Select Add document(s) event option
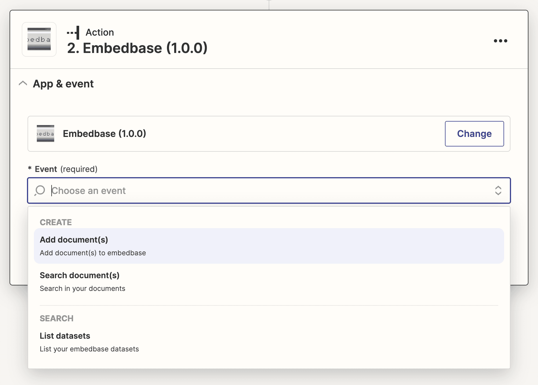This screenshot has height=385, width=538. [x=269, y=246]
